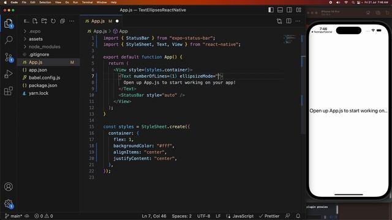Split the editor to the right
The width and height of the screenshot is (392, 220).
(x=288, y=21)
